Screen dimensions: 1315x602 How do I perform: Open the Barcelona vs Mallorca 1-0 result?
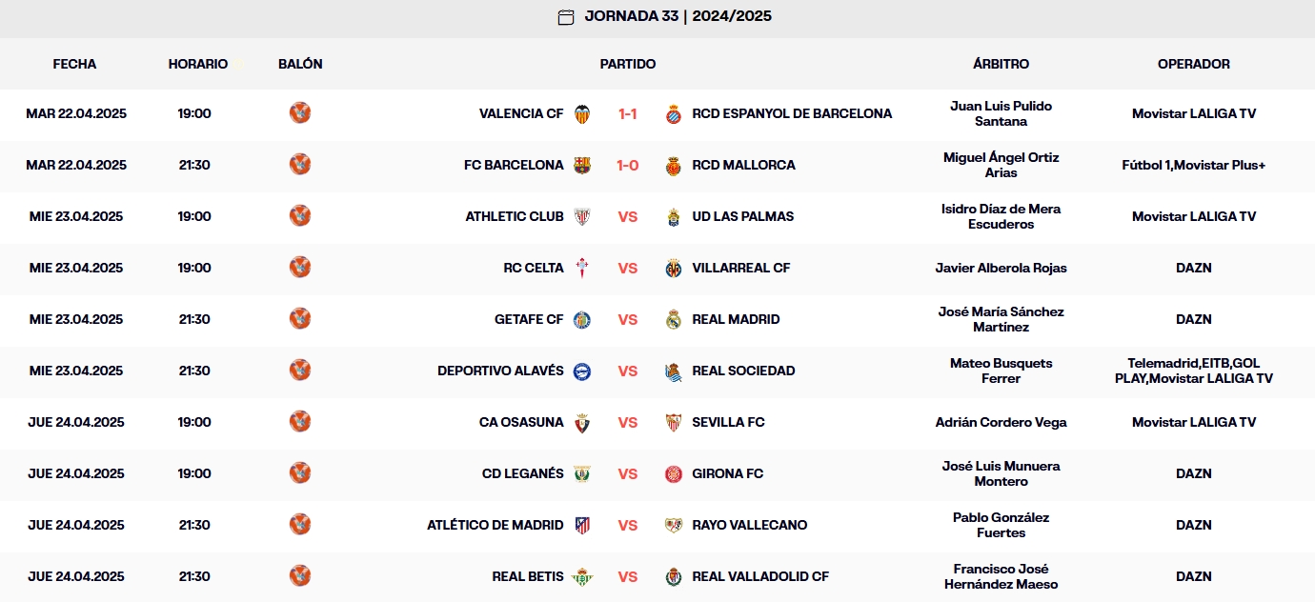coord(627,166)
